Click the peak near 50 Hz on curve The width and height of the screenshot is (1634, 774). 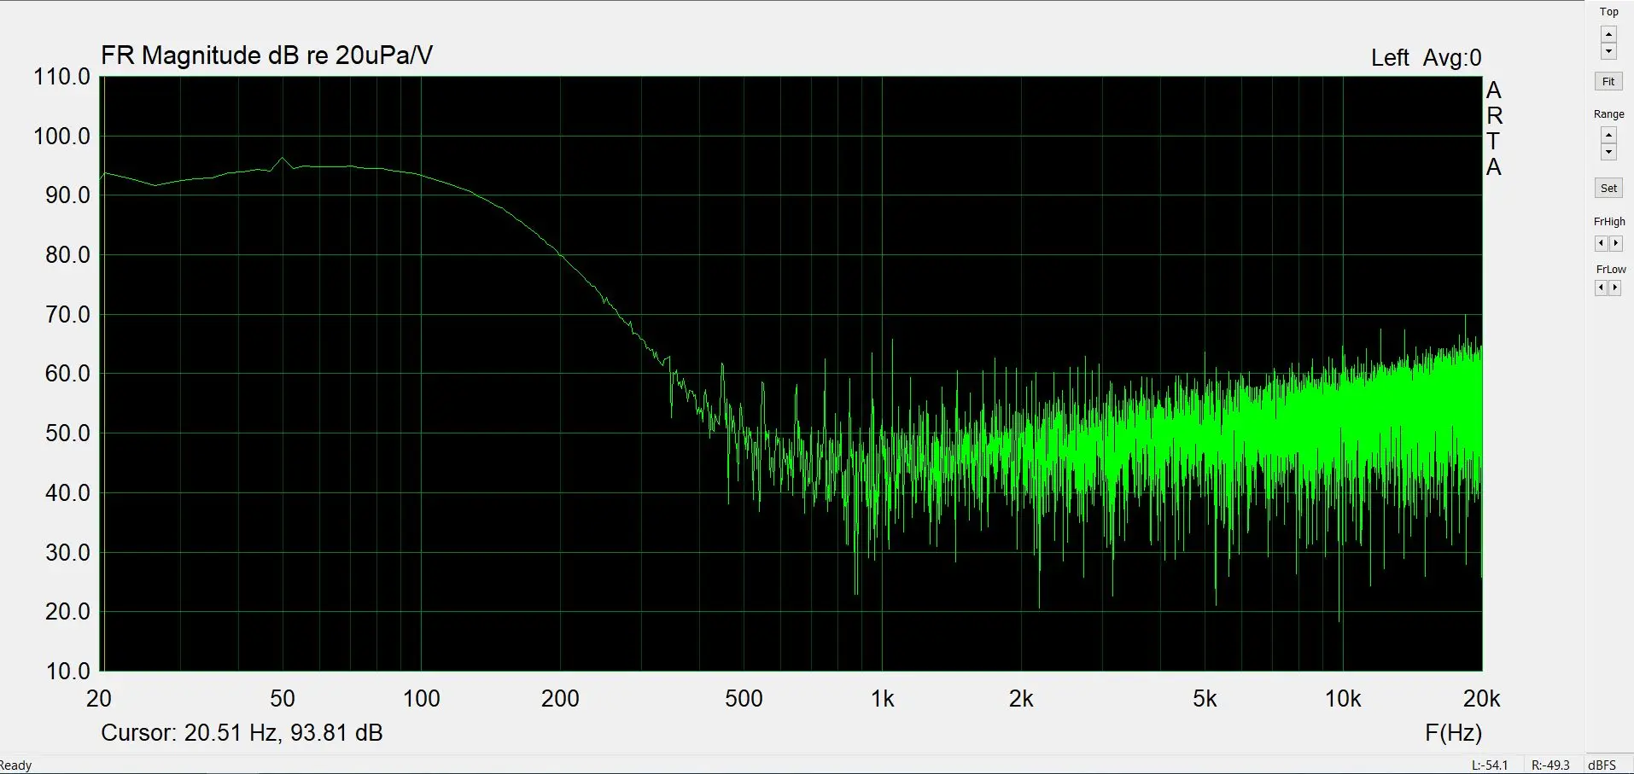click(x=283, y=159)
